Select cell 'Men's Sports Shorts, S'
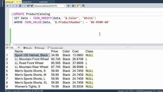 (x=32, y=71)
